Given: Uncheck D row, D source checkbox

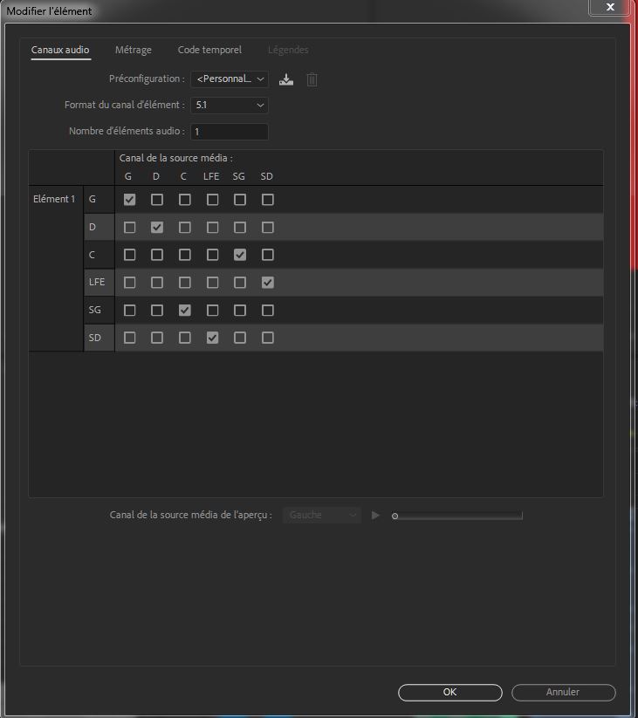Looking at the screenshot, I should point(157,228).
